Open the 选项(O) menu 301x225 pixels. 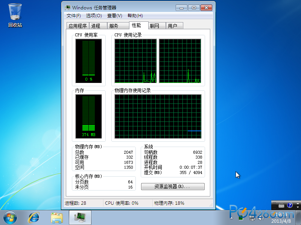[94, 16]
